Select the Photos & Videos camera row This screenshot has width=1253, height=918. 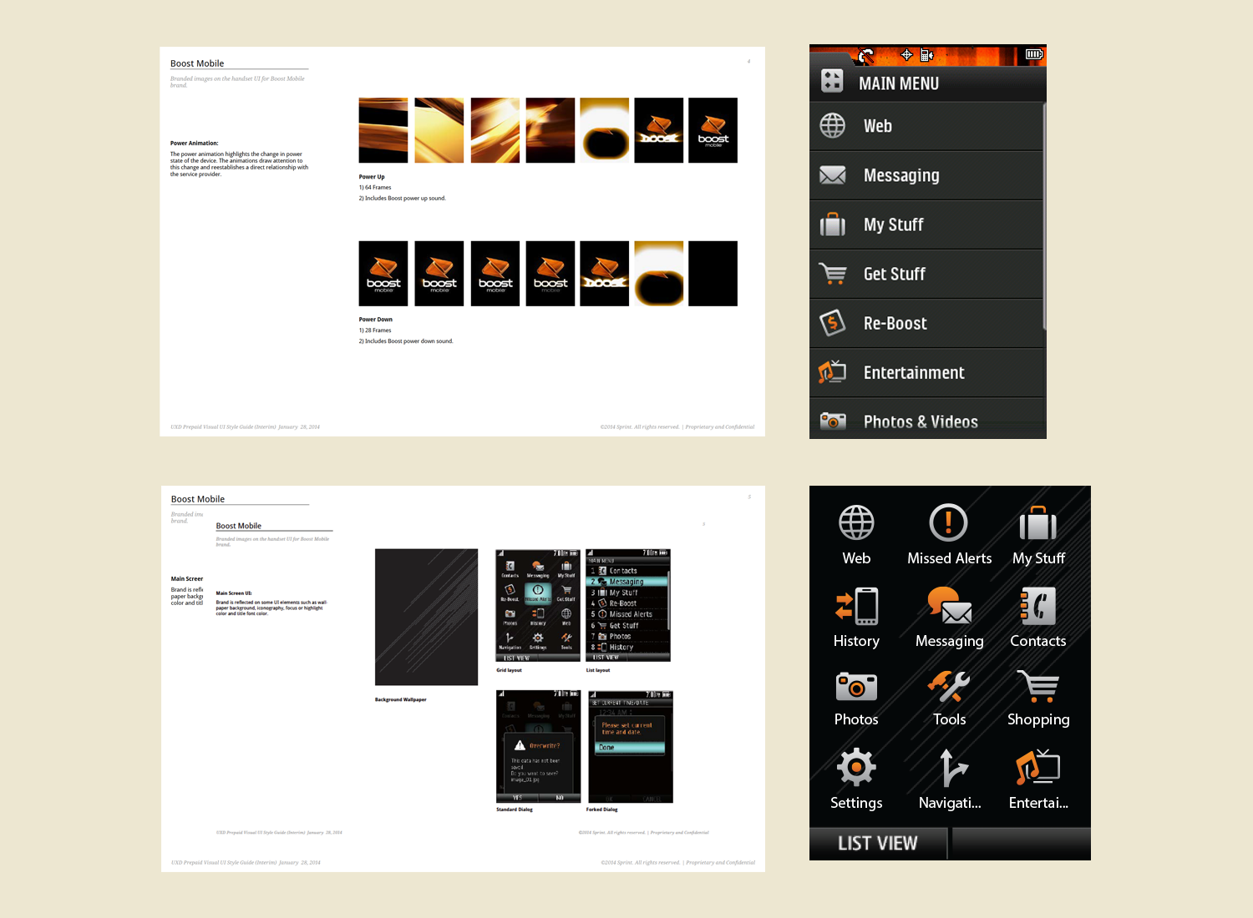click(926, 419)
